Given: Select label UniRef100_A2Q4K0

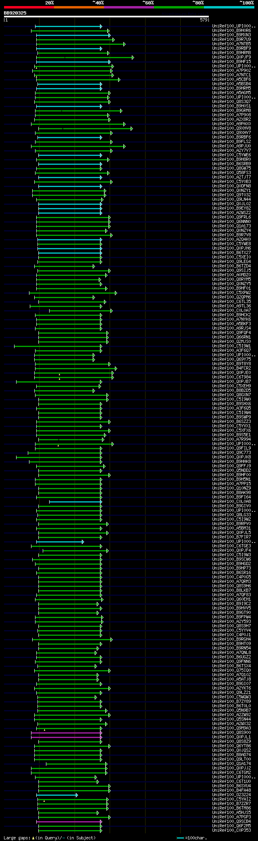Looking at the screenshot, I should pyautogui.click(x=231, y=239).
